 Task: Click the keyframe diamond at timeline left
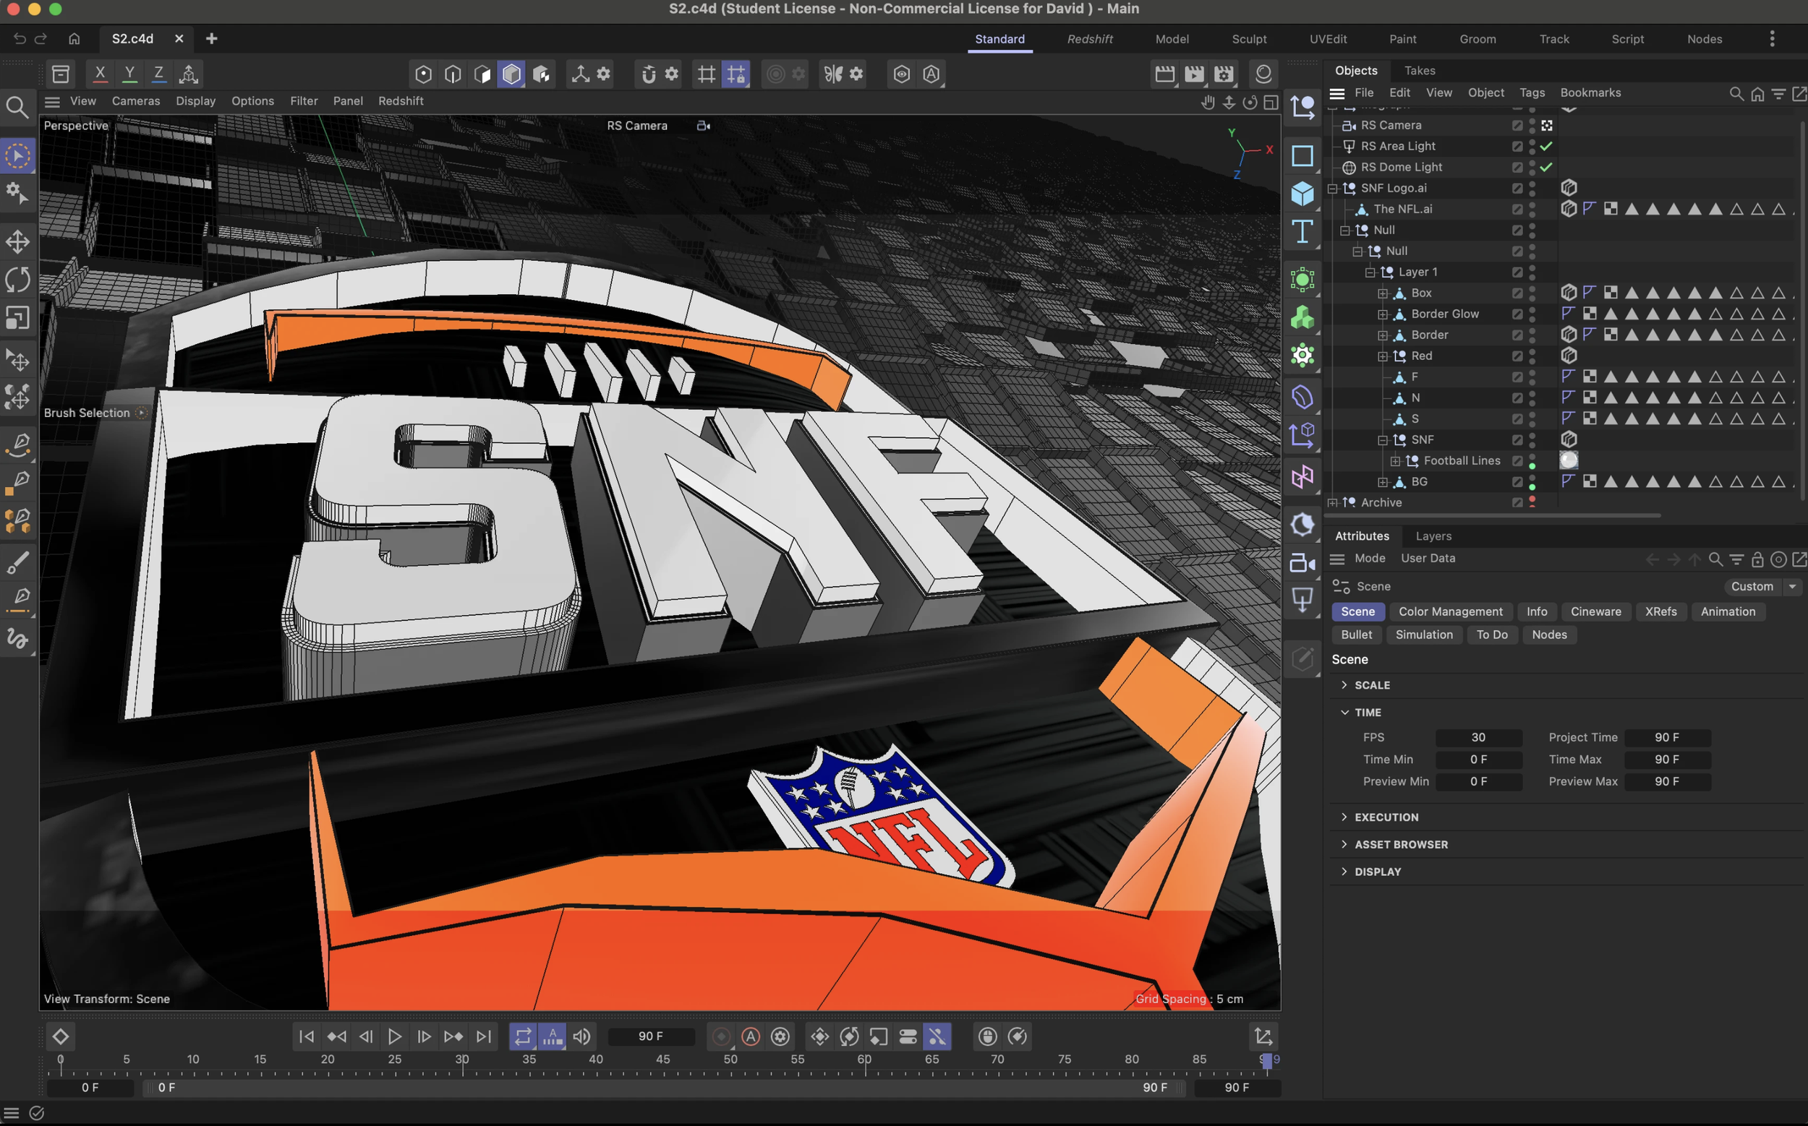click(60, 1036)
